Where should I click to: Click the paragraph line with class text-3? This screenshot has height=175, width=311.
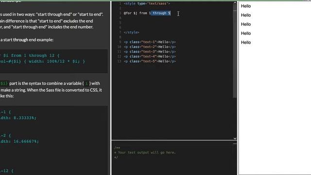pos(150,52)
